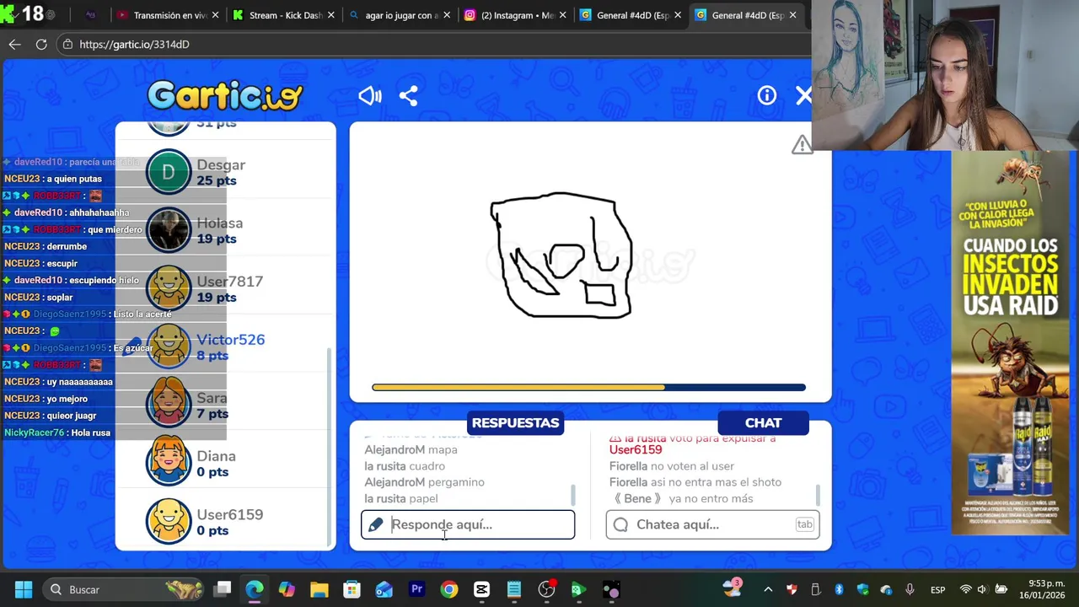Click the tab key hint in chat
Image resolution: width=1079 pixels, height=607 pixels.
[804, 524]
